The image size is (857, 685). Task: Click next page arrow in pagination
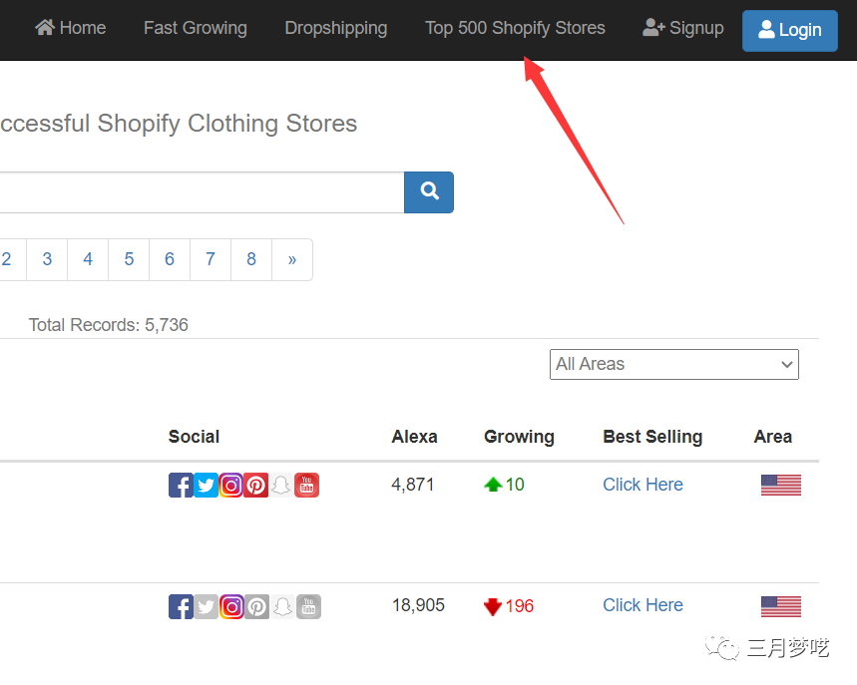pos(291,259)
